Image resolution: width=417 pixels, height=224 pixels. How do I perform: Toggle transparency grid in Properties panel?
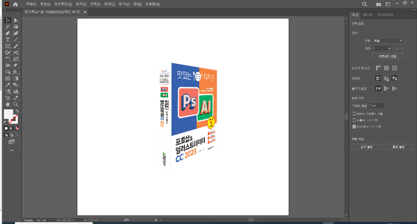coord(395,68)
